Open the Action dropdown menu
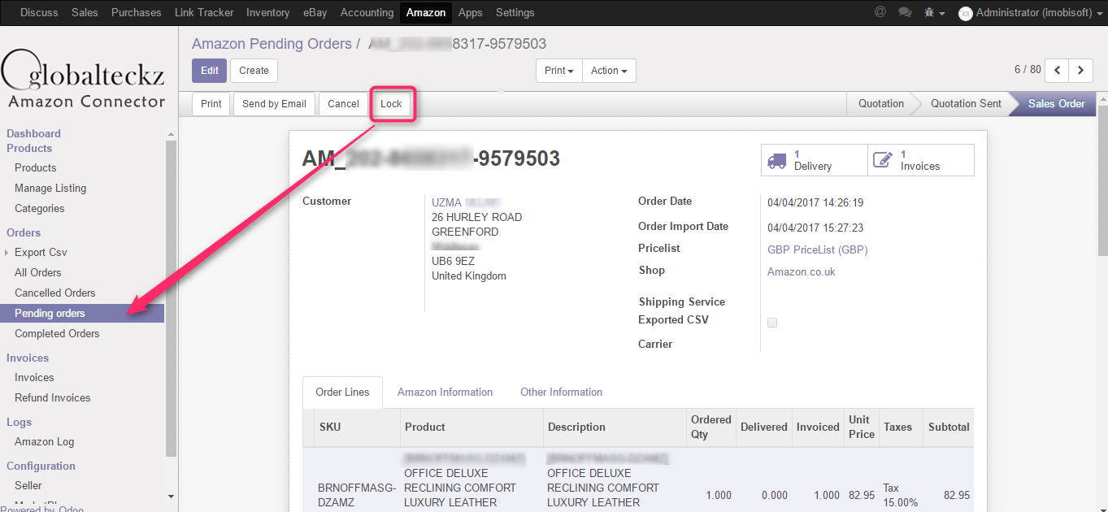Image resolution: width=1108 pixels, height=512 pixels. coord(609,71)
